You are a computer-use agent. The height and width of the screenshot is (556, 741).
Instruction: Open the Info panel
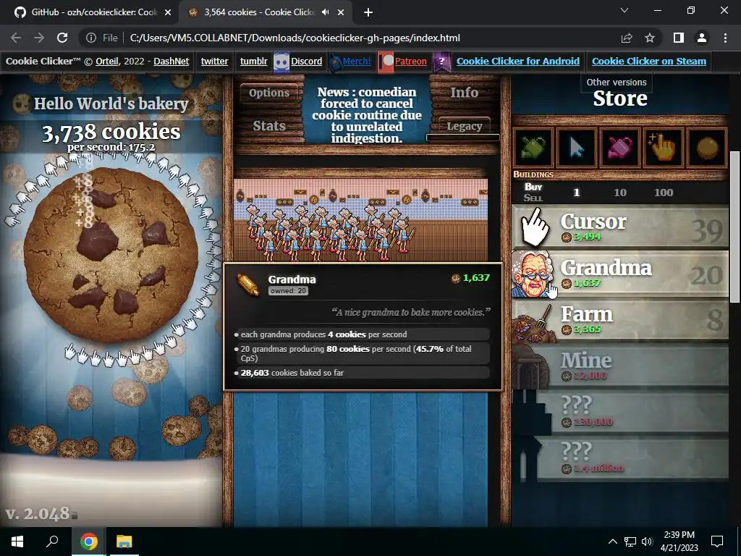(464, 93)
